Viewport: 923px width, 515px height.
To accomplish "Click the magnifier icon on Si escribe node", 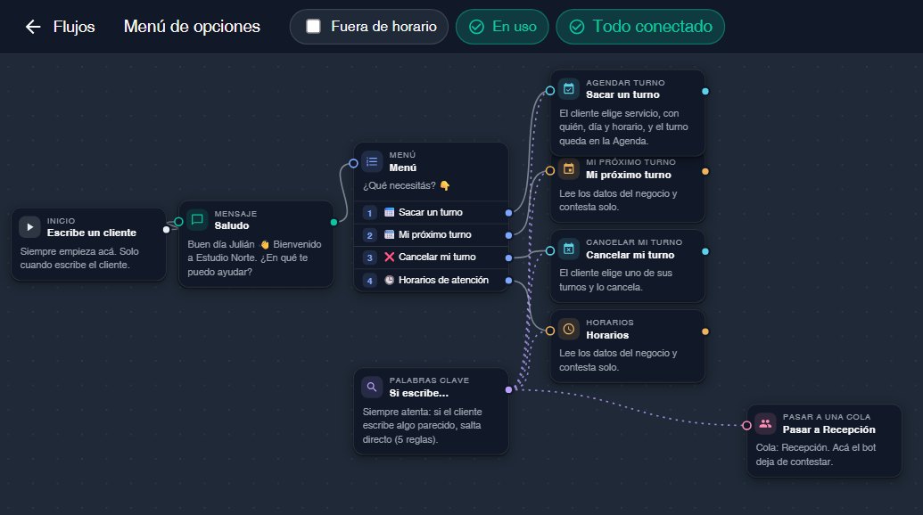I will (x=372, y=387).
